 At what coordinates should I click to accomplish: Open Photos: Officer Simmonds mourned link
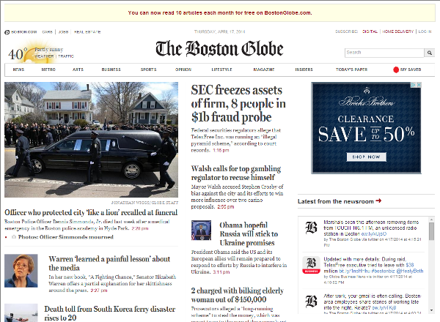[x=66, y=237]
